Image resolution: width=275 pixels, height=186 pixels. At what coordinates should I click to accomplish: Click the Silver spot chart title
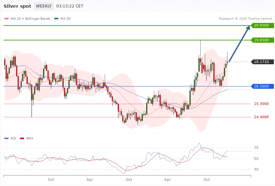[17, 6]
